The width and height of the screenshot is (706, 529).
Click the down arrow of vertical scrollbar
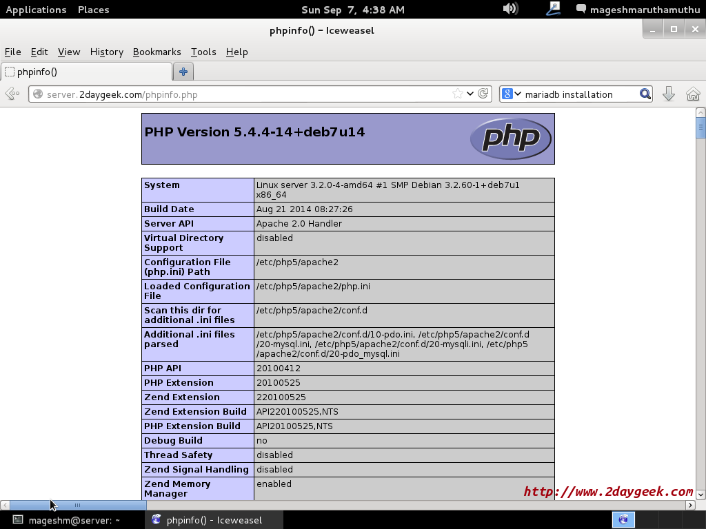pos(700,494)
